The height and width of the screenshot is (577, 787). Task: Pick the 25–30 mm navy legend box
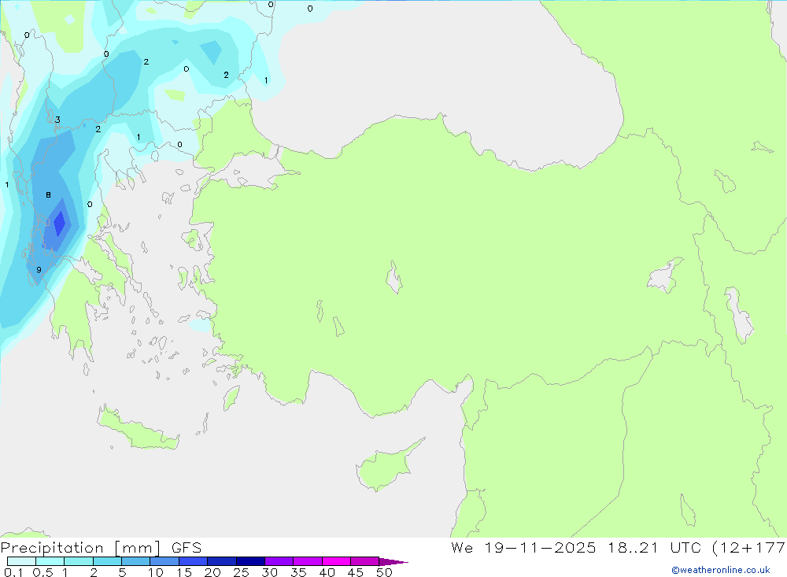click(250, 561)
